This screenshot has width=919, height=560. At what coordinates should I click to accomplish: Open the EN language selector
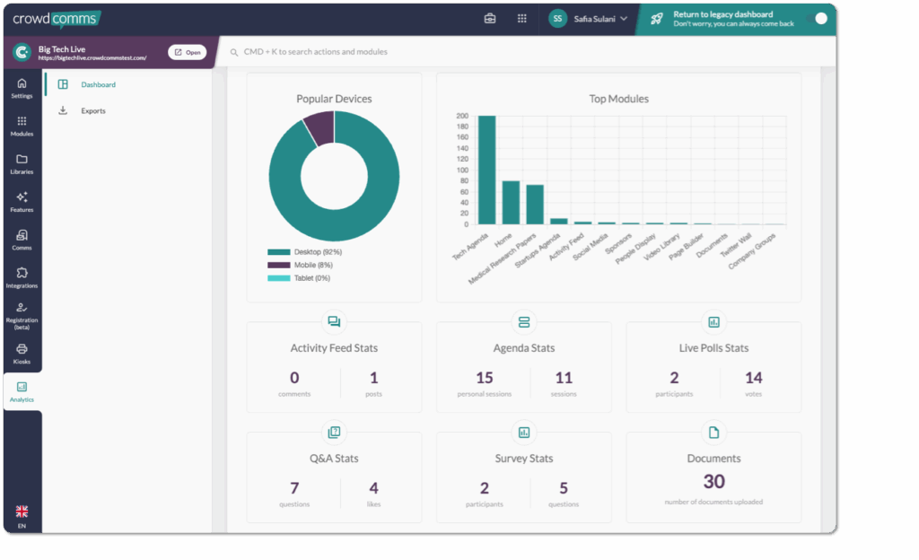(x=22, y=516)
